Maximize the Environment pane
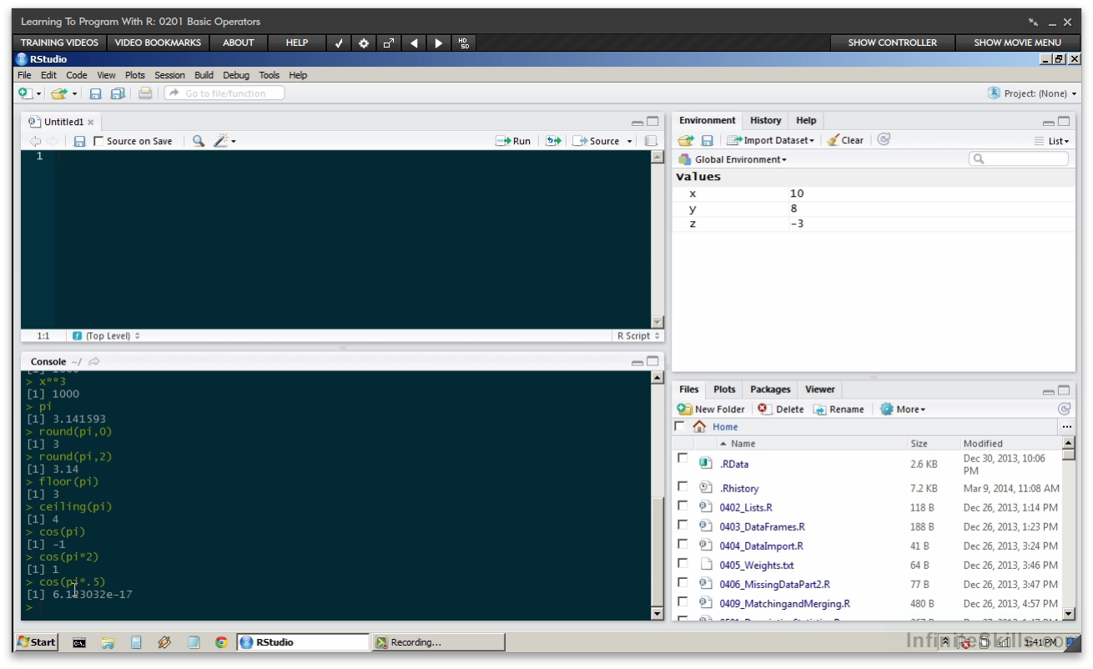The width and height of the screenshot is (1093, 669). [1064, 121]
